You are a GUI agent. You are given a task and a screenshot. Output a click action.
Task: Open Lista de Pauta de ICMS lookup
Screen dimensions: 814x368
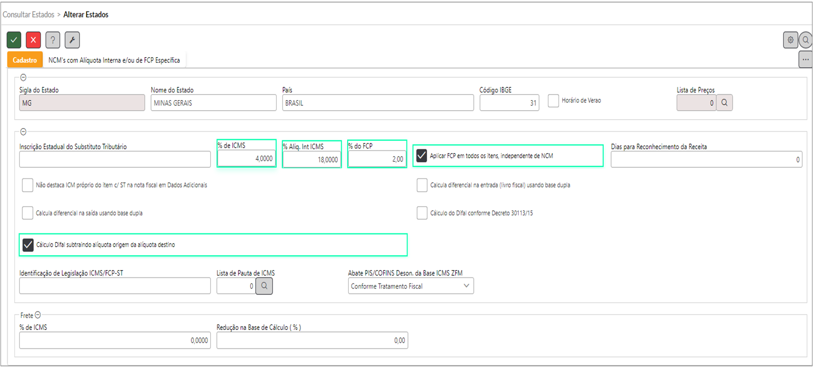264,286
